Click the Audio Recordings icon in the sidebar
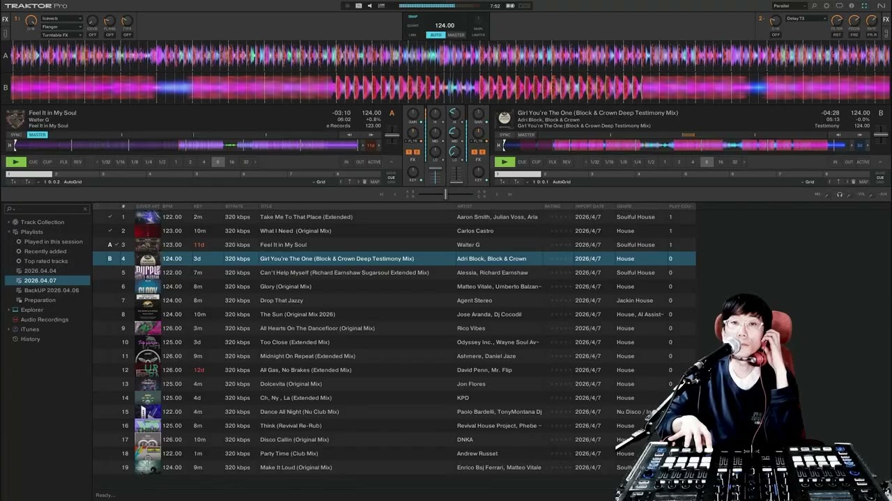The height and width of the screenshot is (501, 892). pos(15,319)
